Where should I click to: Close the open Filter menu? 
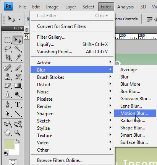(106, 7)
